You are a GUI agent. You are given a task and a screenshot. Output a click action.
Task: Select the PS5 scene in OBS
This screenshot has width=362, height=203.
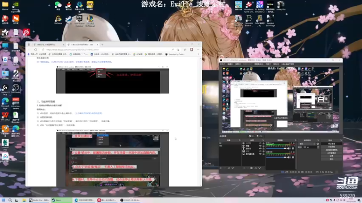230,146
